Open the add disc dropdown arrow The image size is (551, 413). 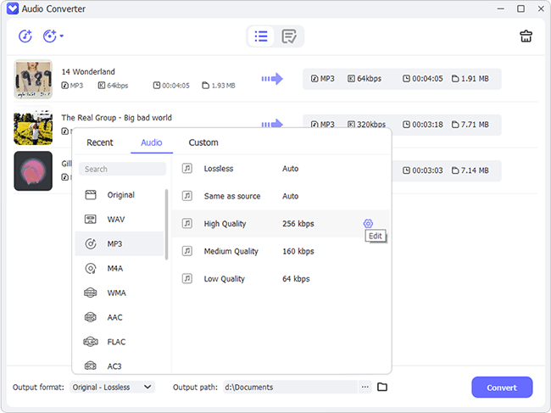(x=62, y=36)
